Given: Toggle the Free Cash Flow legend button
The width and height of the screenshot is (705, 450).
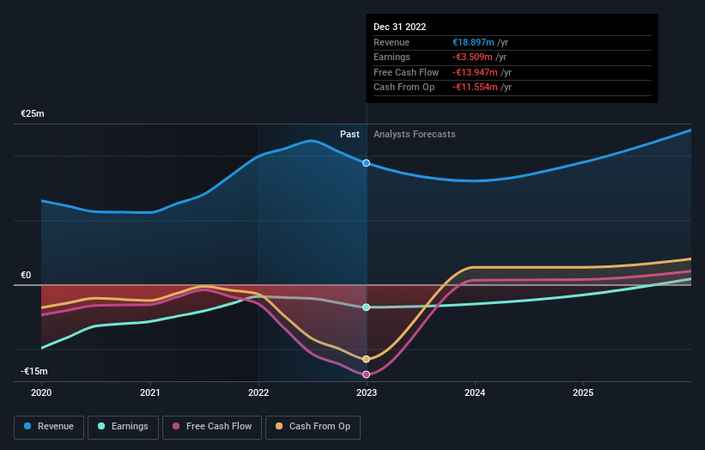Looking at the screenshot, I should tap(212, 427).
